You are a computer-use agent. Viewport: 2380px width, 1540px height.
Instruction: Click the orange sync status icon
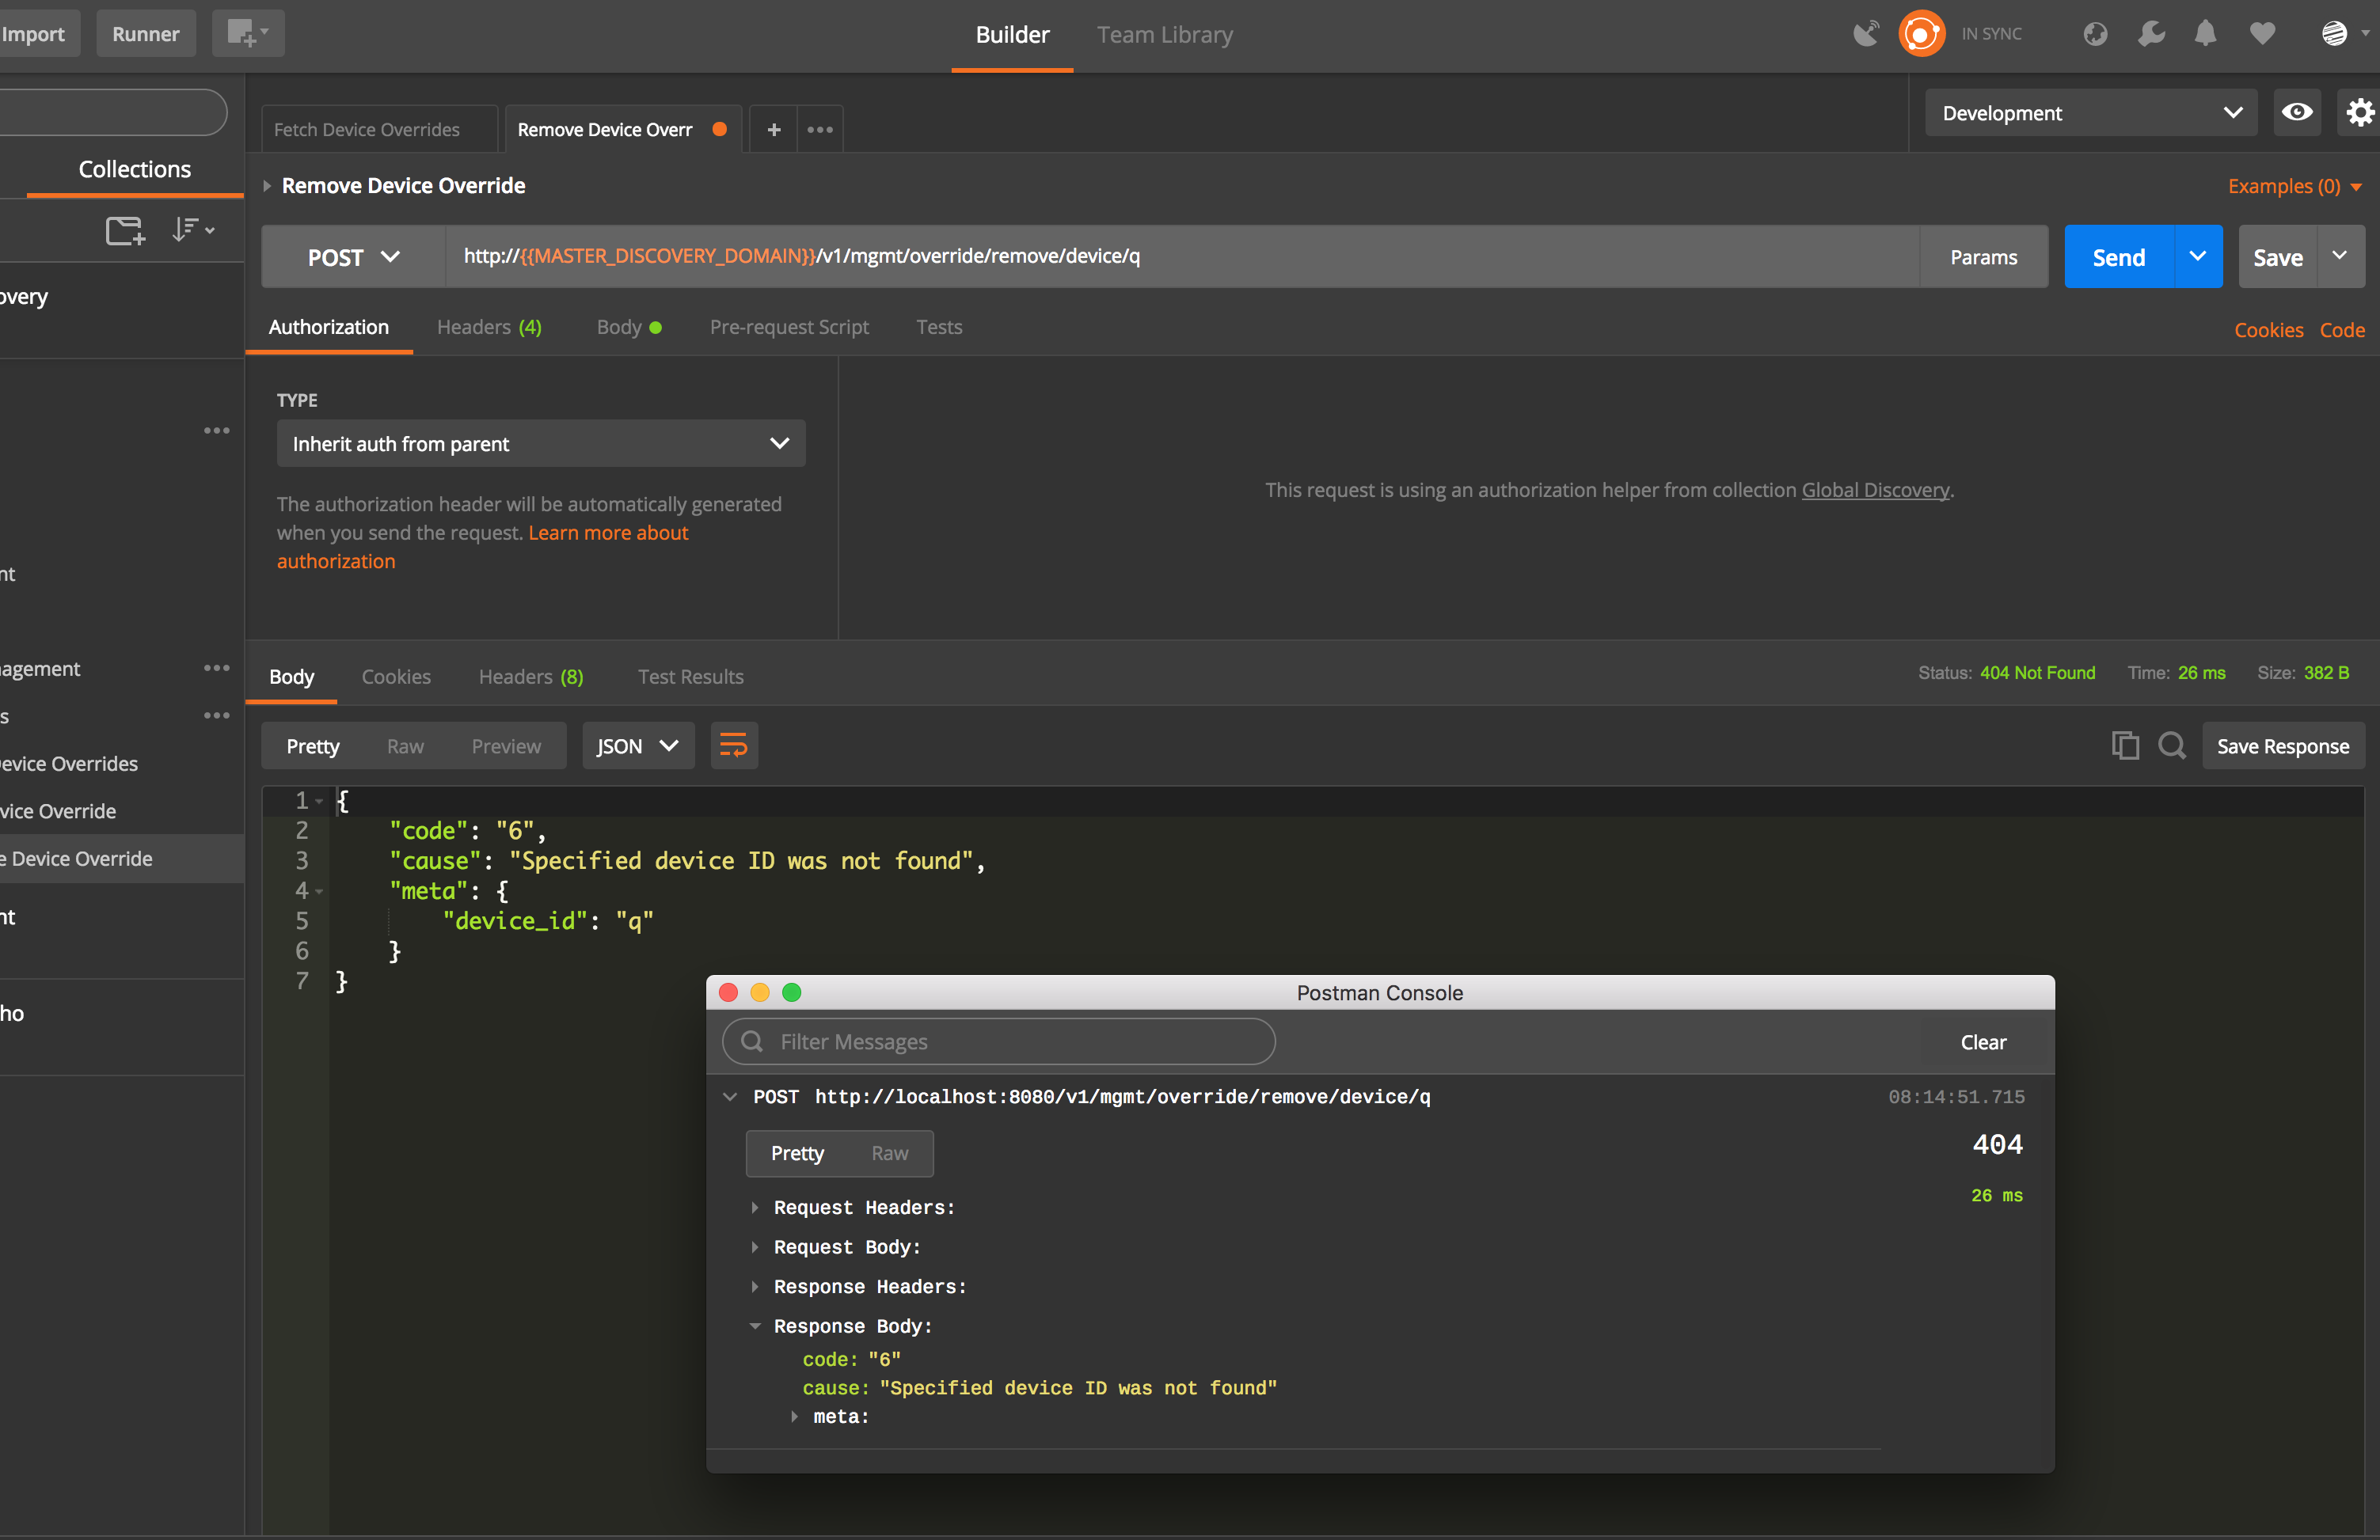1921,33
